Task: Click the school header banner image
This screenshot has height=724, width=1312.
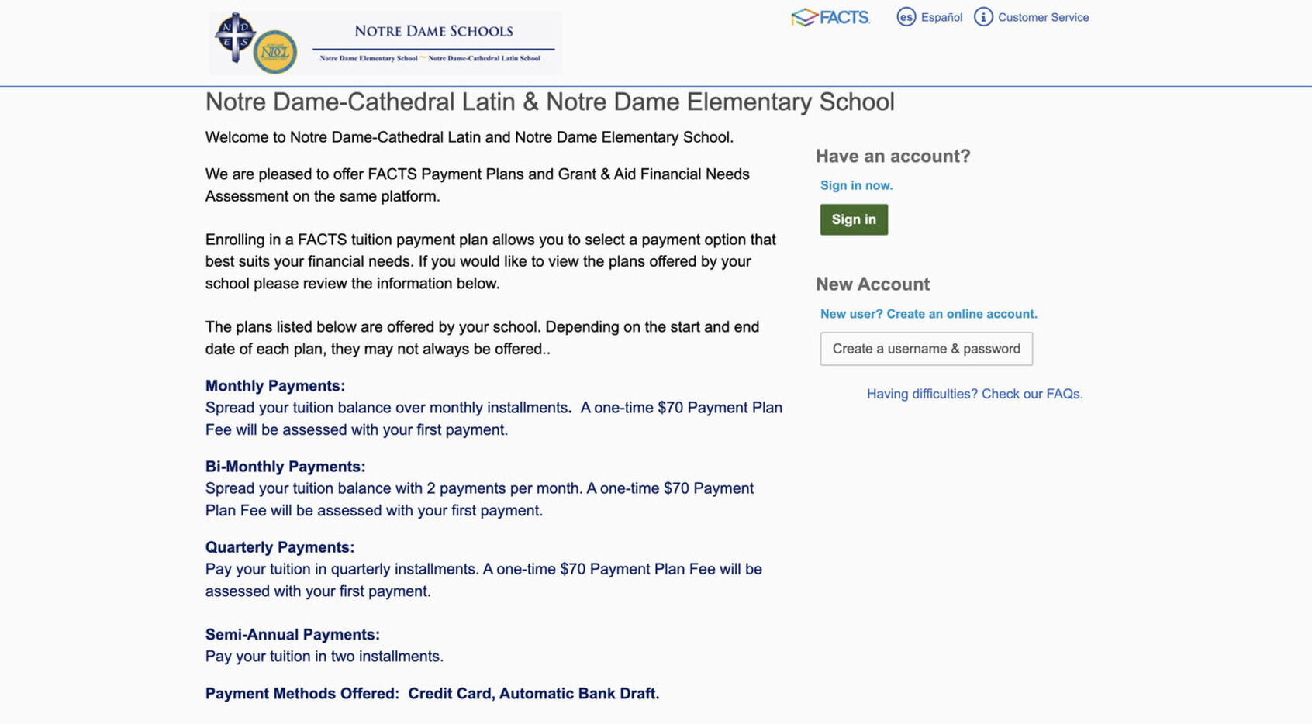Action: point(384,42)
